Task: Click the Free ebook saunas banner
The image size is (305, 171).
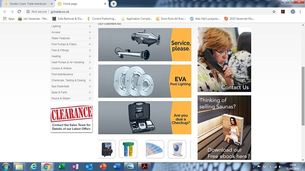Action: pyautogui.click(x=224, y=128)
